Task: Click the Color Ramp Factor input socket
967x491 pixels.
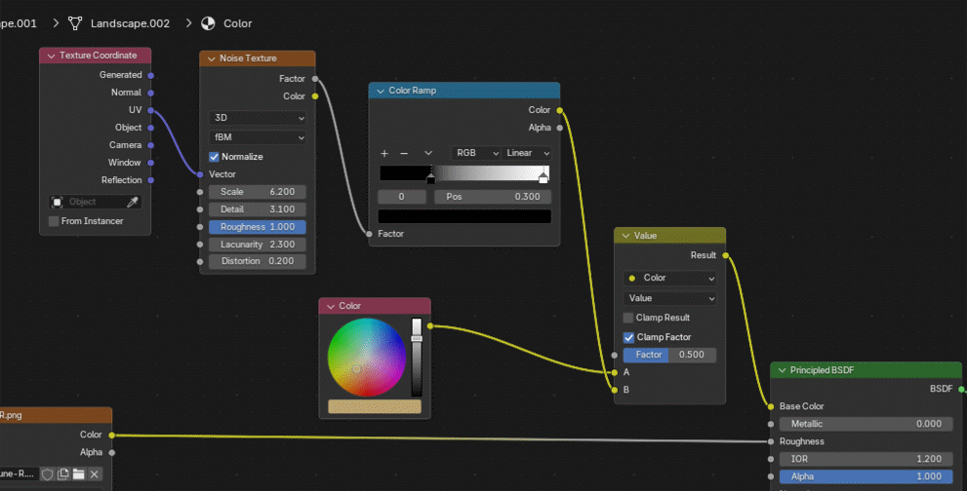Action: [x=370, y=234]
